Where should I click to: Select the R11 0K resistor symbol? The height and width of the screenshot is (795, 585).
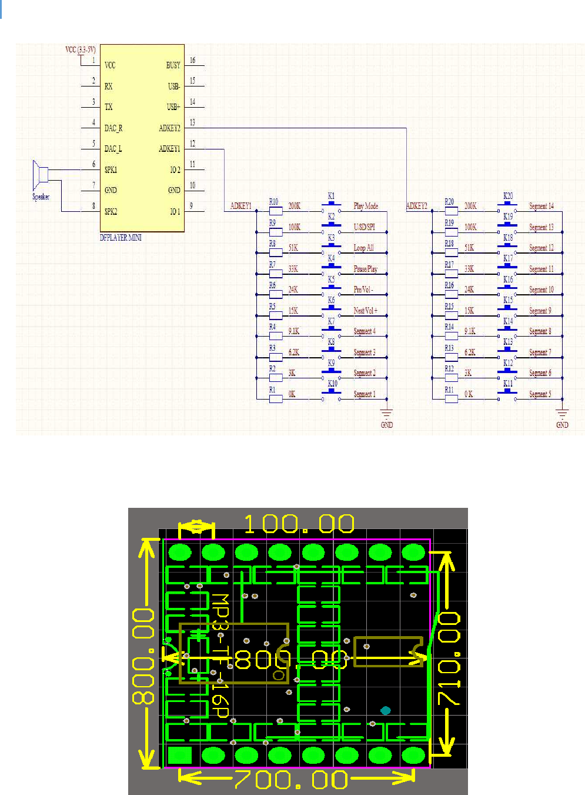click(x=452, y=398)
